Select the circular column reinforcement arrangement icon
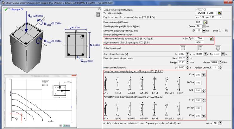 [x=218, y=48]
